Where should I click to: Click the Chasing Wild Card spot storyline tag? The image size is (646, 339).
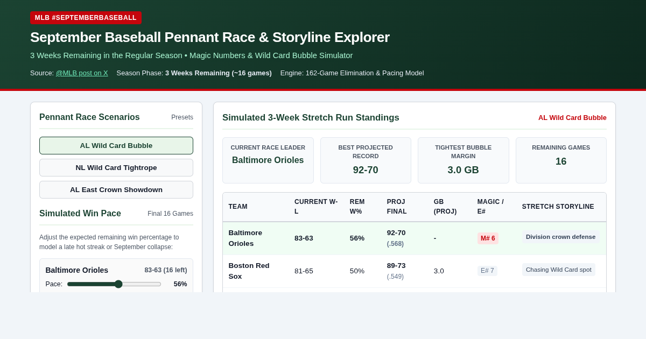coord(558,270)
